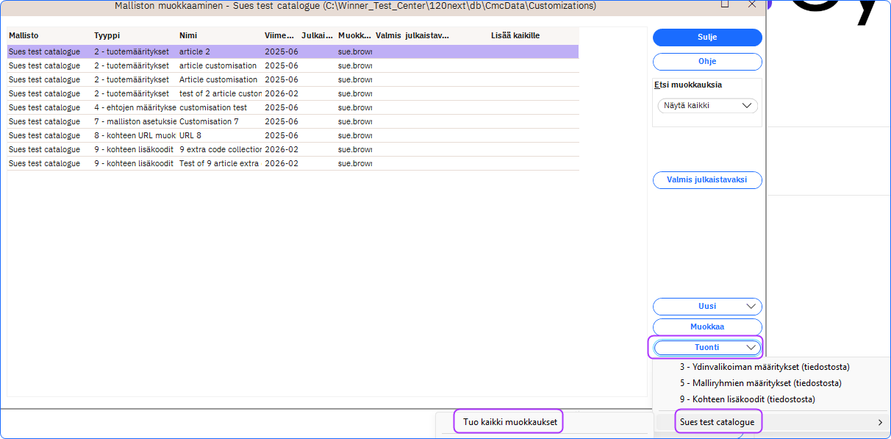Viewport: 891px width, 439px height.
Task: Select the 'article 2' row
Action: point(195,52)
